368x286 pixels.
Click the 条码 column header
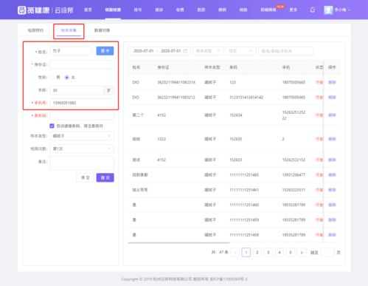click(x=233, y=67)
